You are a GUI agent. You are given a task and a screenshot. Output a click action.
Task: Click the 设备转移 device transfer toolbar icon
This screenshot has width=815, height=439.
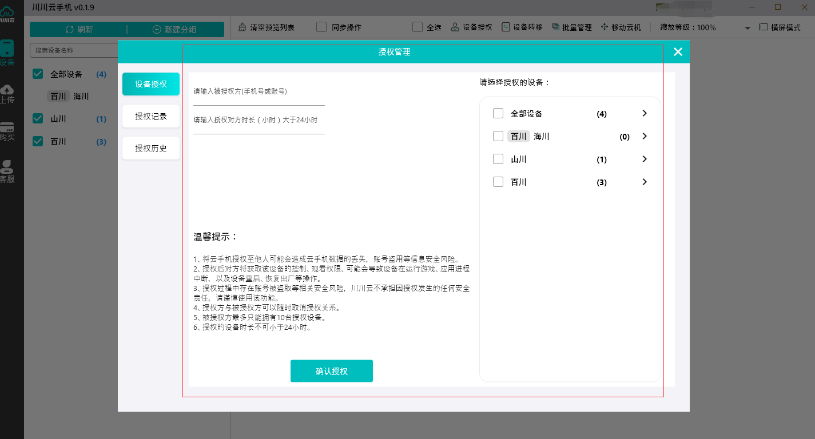point(521,26)
